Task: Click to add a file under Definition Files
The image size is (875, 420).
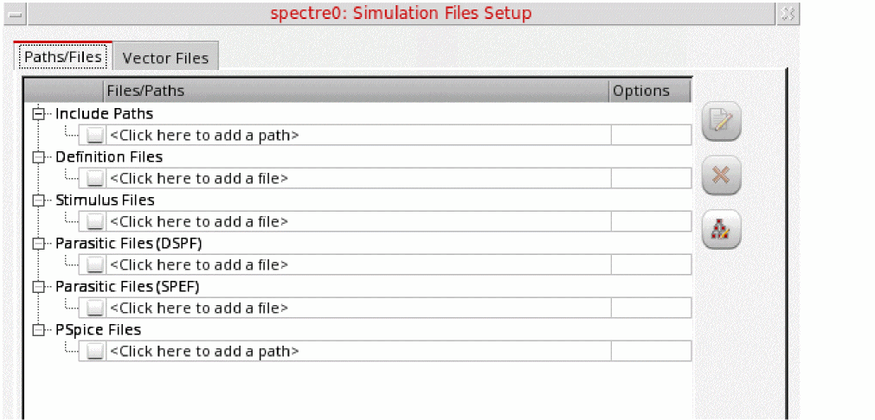Action: 199,178
